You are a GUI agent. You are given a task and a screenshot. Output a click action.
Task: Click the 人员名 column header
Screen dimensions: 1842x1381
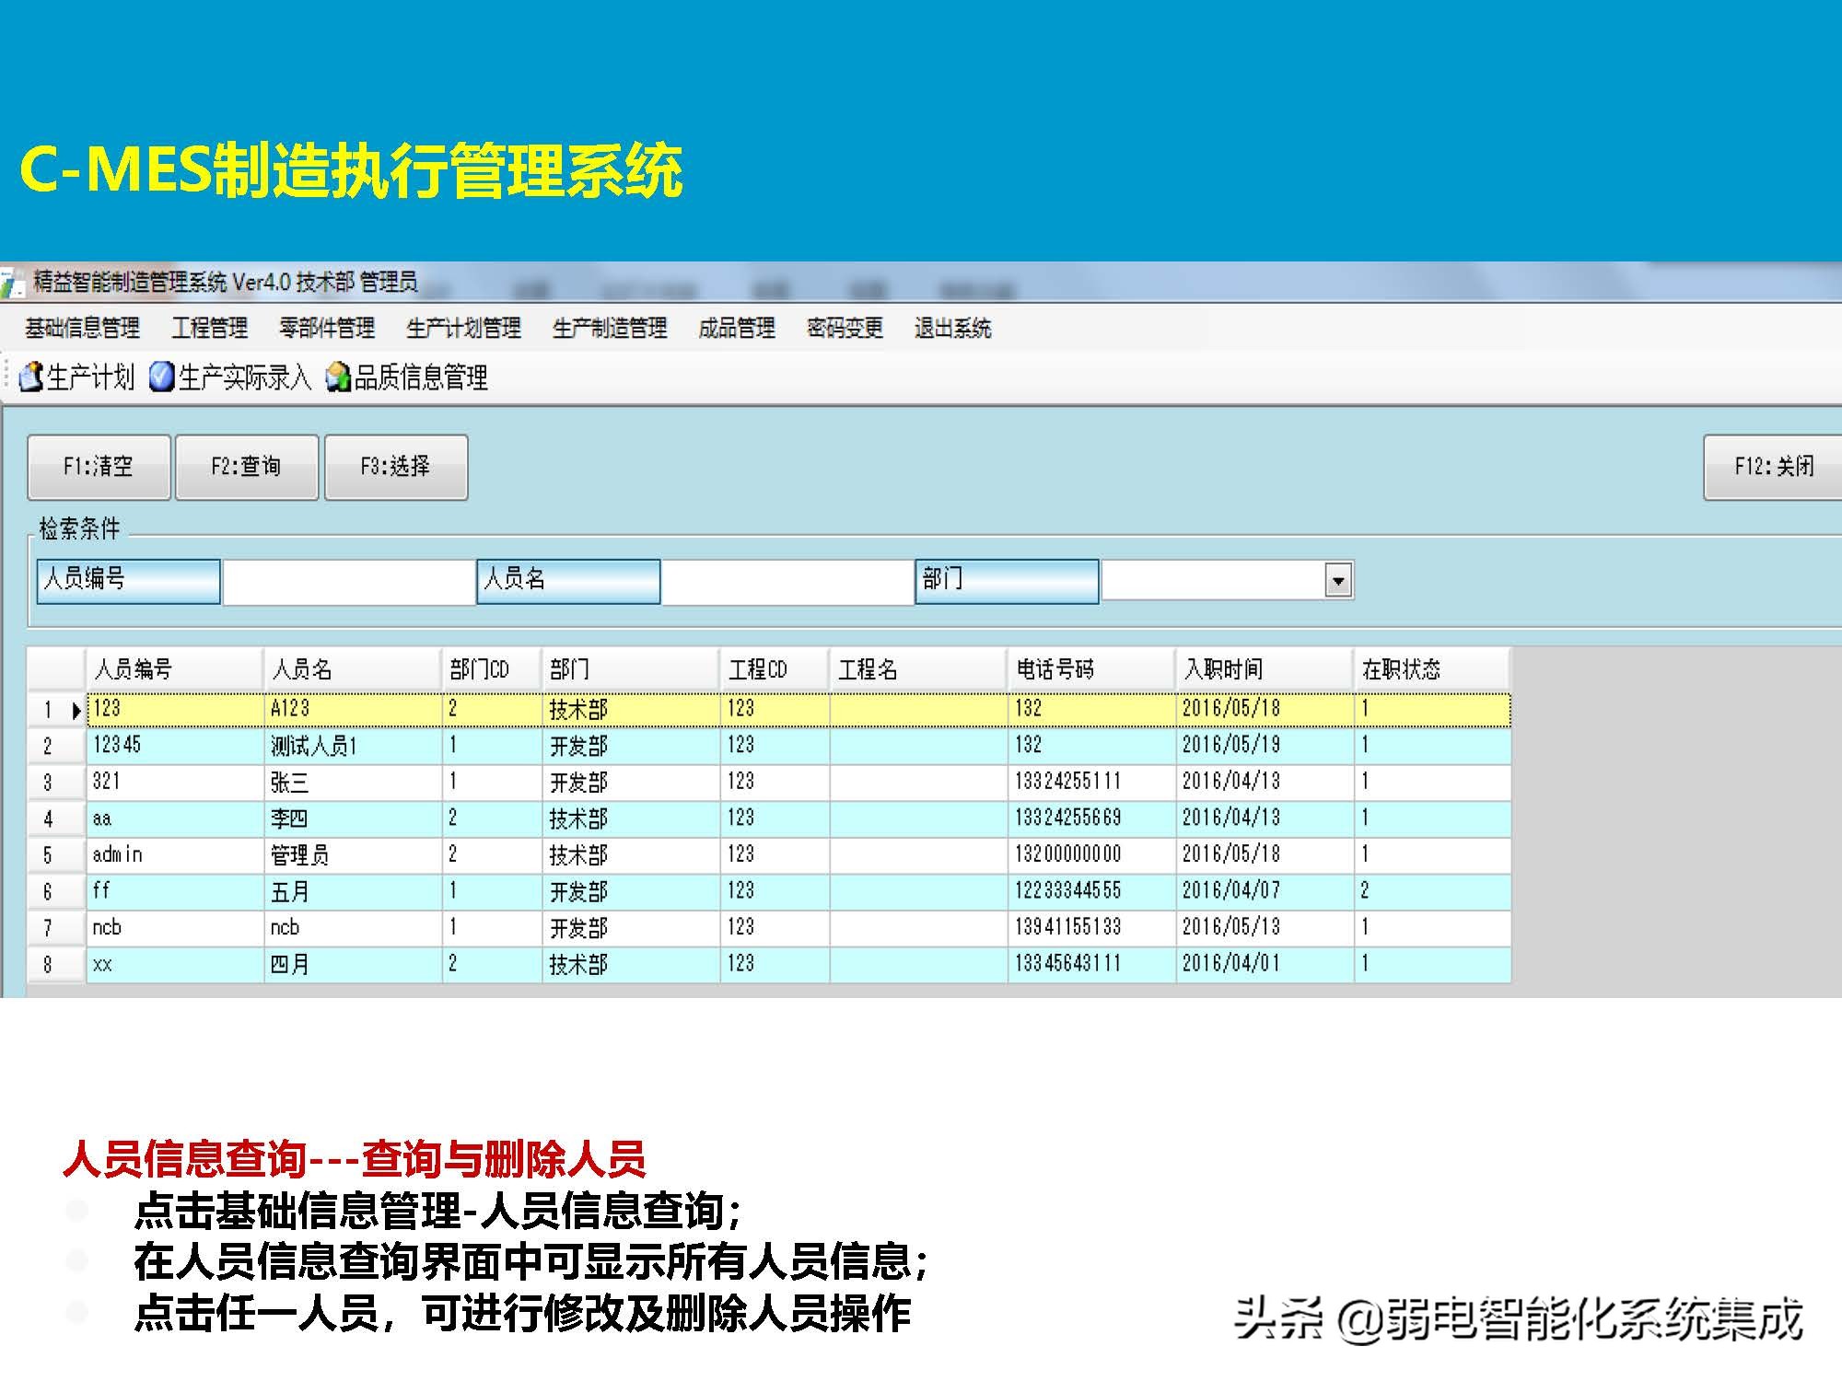point(353,669)
